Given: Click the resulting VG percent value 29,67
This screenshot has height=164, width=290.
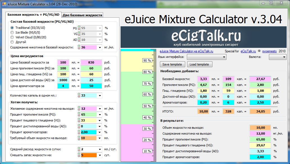Looking at the screenshot, I should pos(260,145).
